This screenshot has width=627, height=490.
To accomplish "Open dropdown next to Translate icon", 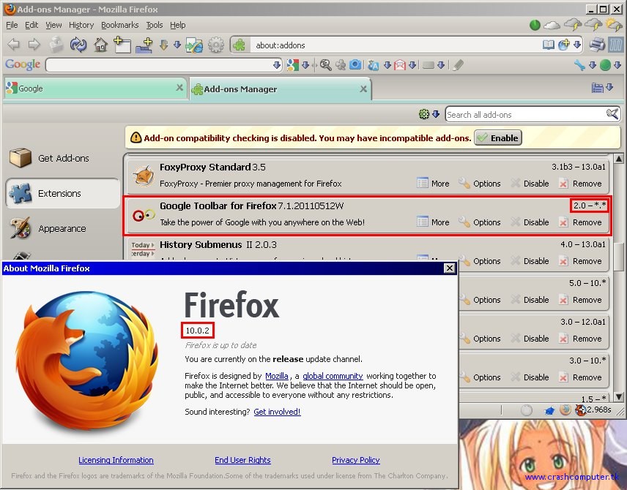I will 387,64.
